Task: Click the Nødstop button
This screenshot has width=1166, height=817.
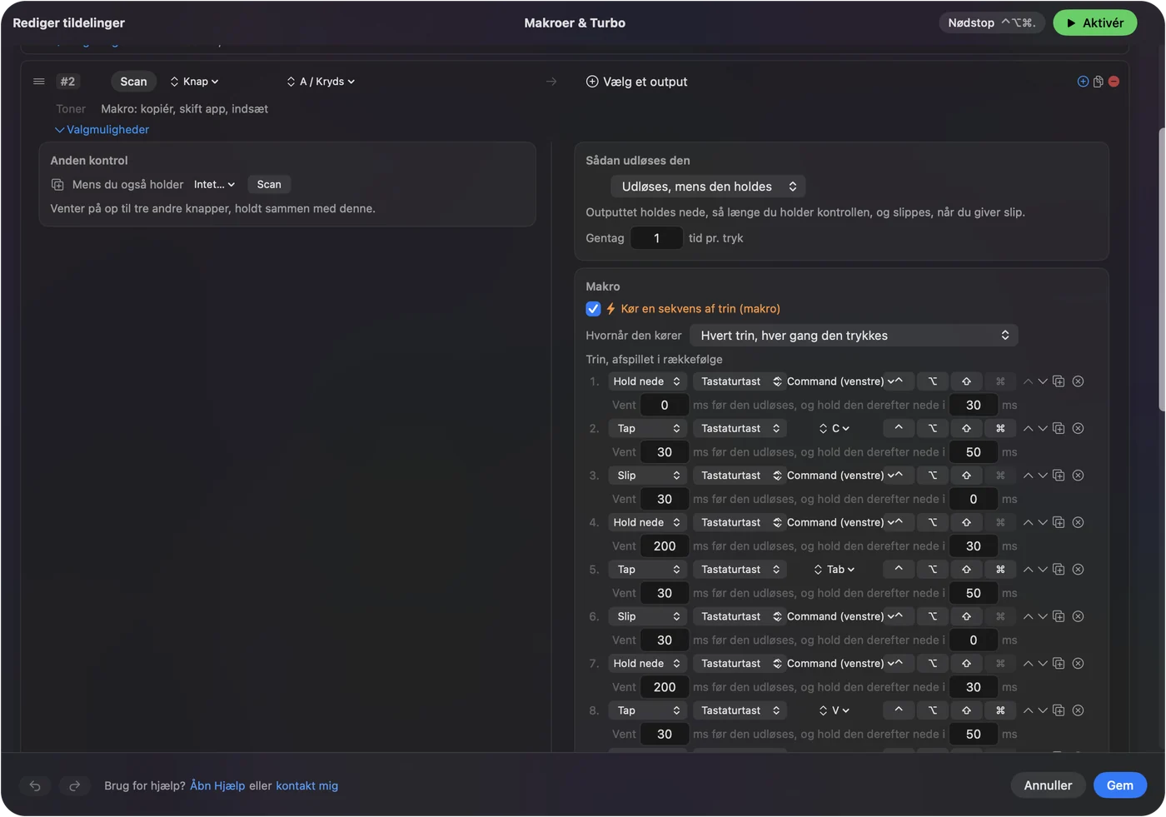Action: coord(991,23)
